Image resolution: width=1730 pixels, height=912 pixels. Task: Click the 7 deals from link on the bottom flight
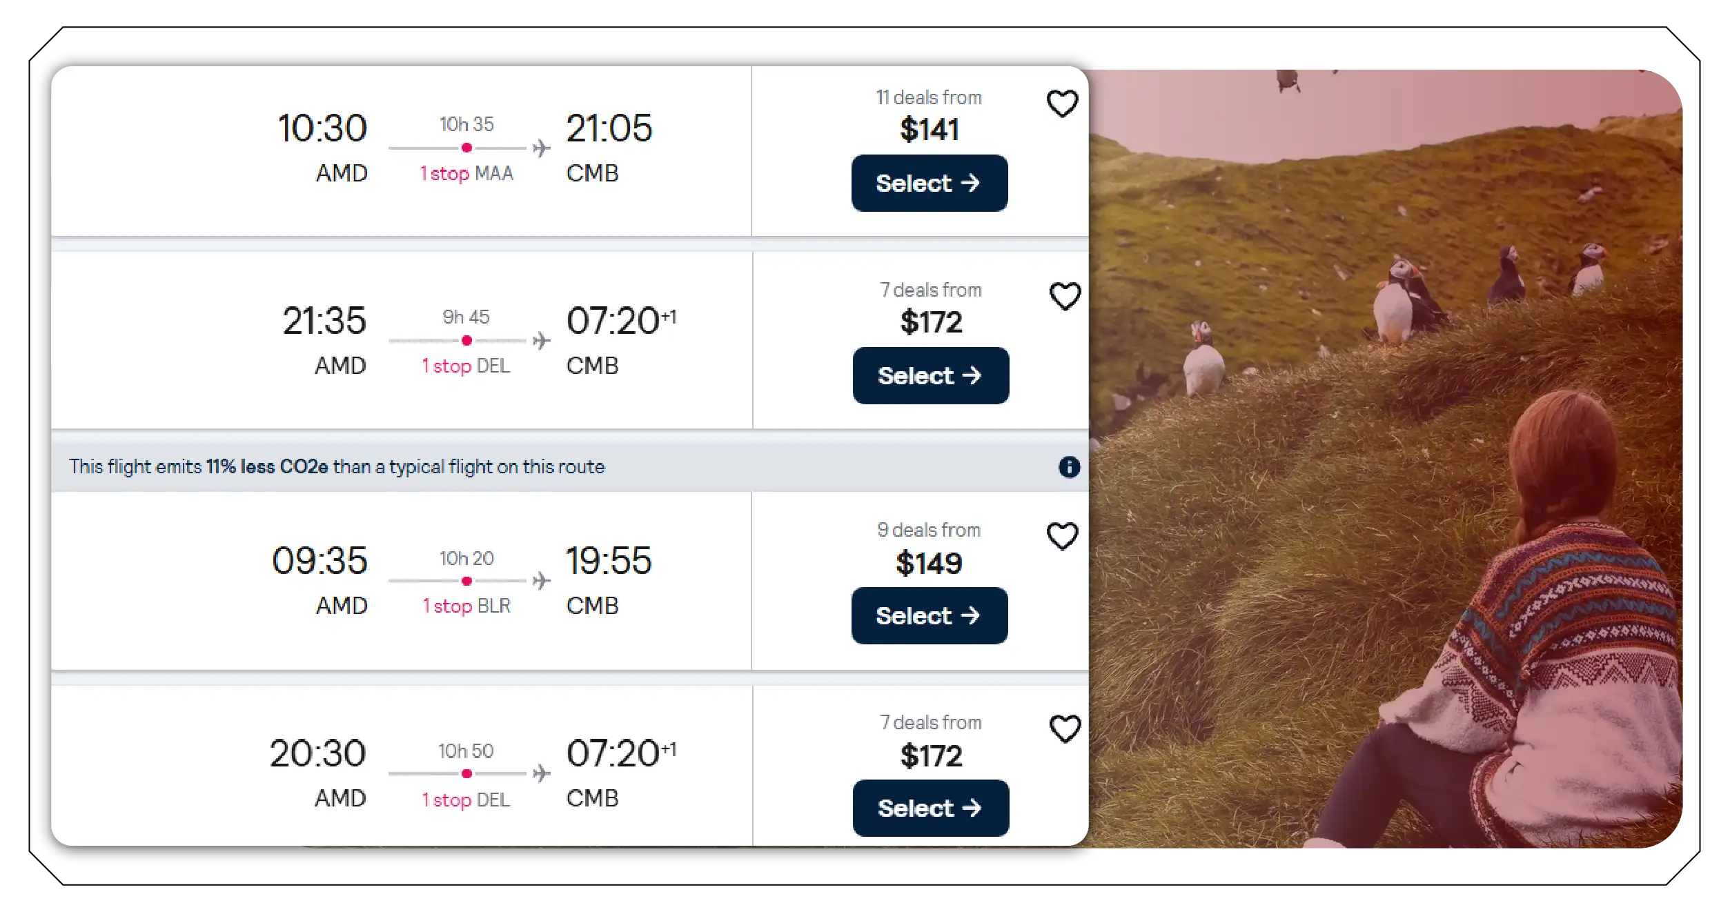pos(930,722)
